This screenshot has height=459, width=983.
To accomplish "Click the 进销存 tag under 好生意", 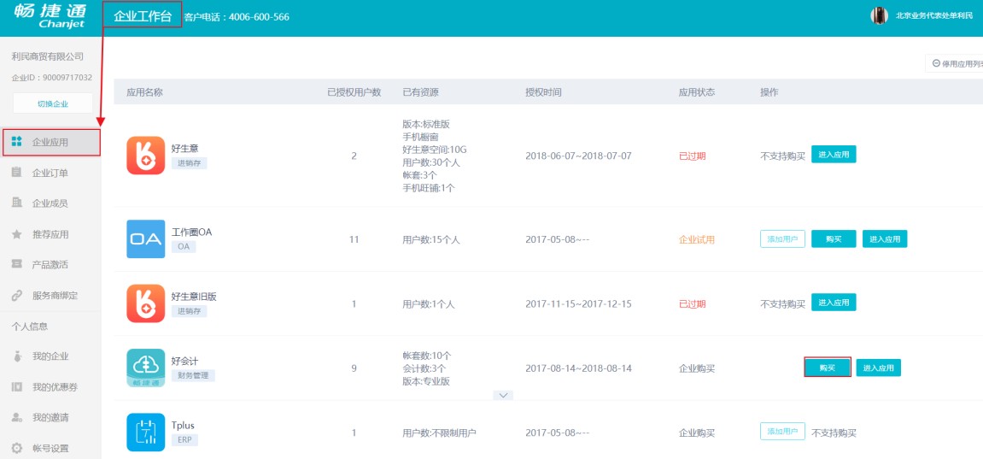I will [189, 163].
